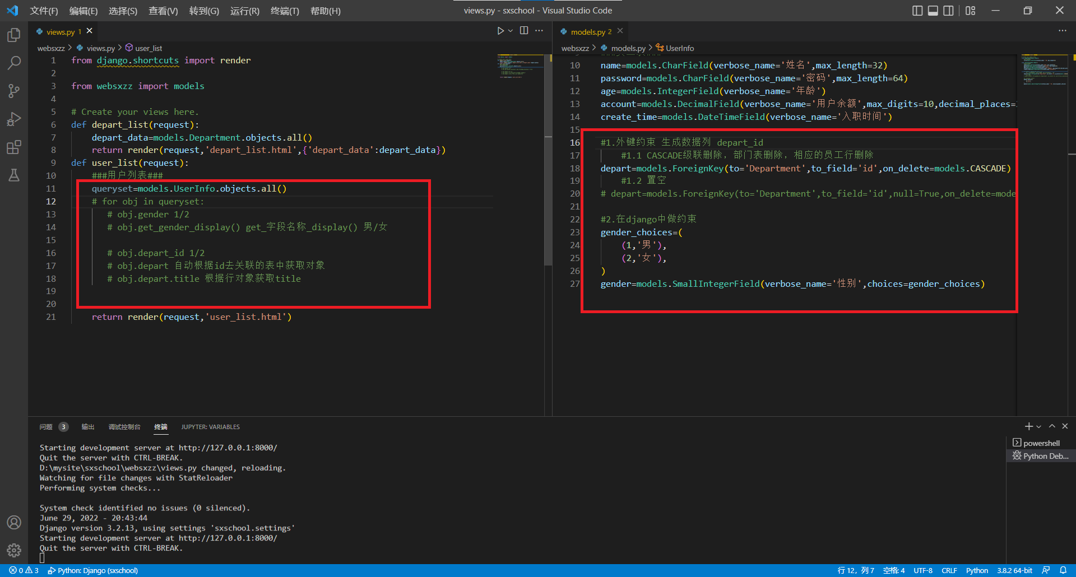The height and width of the screenshot is (577, 1076).
Task: Split the views.py editor to the right
Action: tap(524, 31)
